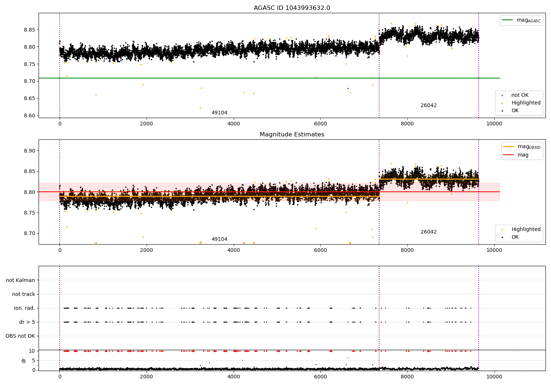Click the 8000 x-axis tick in bottom plot
The width and height of the screenshot is (551, 385).
(x=407, y=377)
